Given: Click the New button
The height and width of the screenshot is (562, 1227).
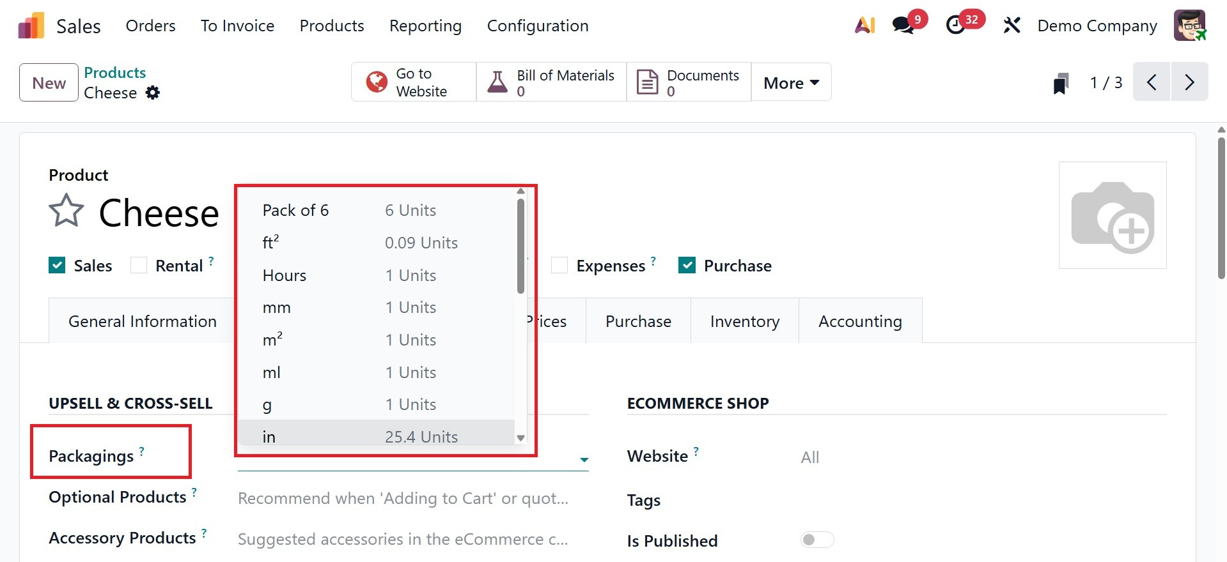Looking at the screenshot, I should pyautogui.click(x=49, y=83).
